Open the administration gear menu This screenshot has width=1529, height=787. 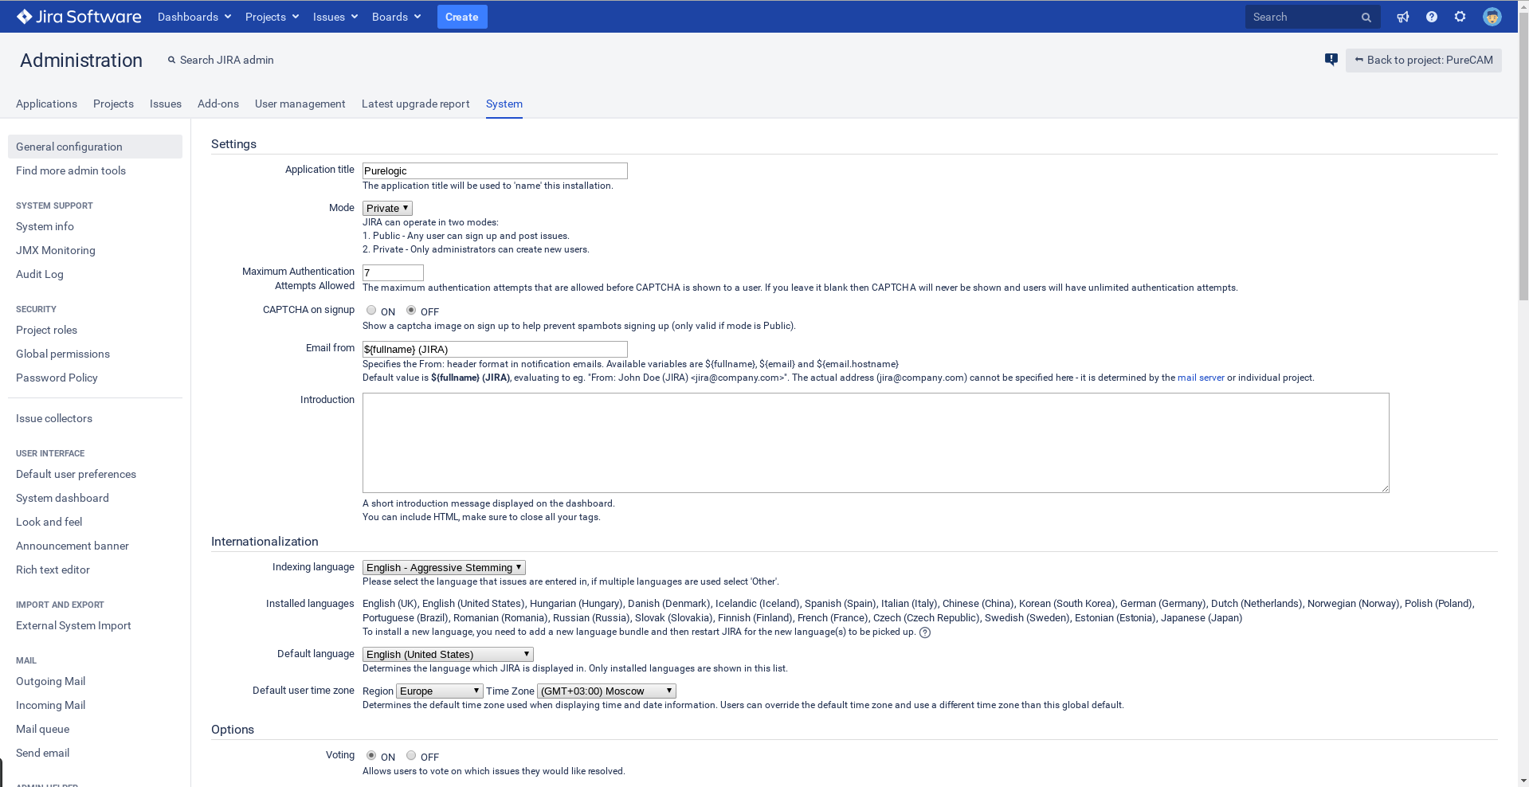point(1460,17)
